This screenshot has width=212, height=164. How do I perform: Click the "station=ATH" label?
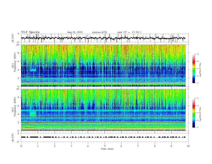point(99,32)
